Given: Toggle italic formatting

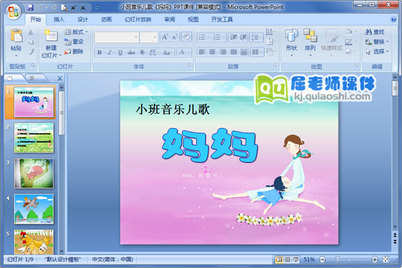Looking at the screenshot, I should pyautogui.click(x=109, y=52).
